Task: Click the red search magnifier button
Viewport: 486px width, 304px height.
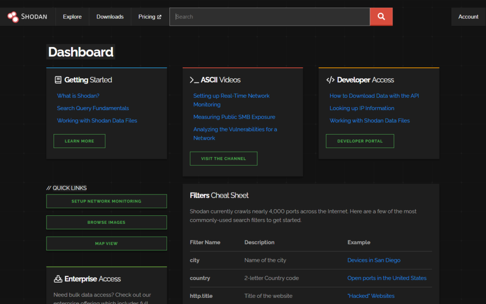Action: point(381,17)
